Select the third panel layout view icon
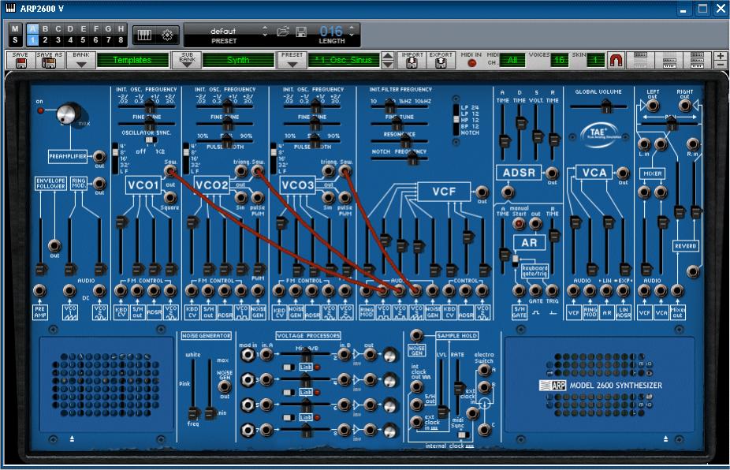 [x=697, y=60]
